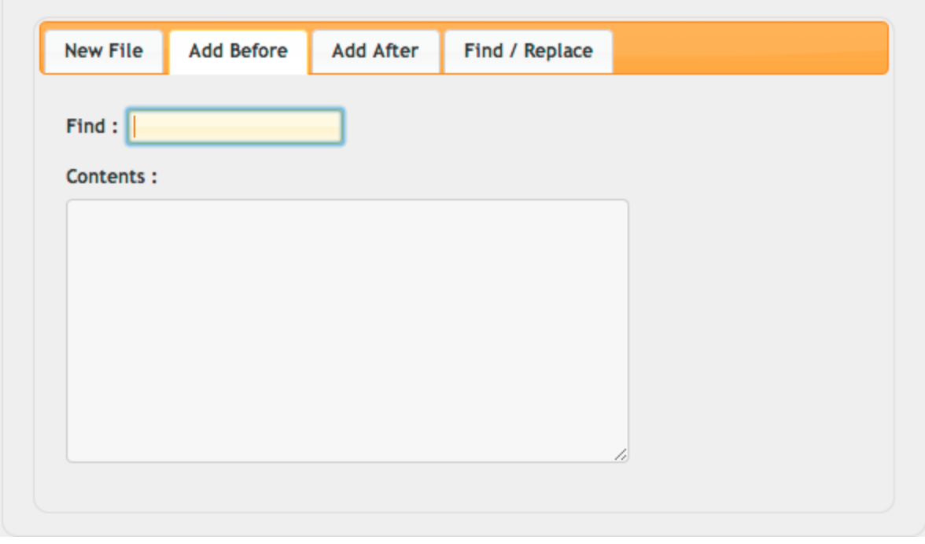Image resolution: width=925 pixels, height=544 pixels.
Task: Select the Add Before tab
Action: tap(238, 51)
